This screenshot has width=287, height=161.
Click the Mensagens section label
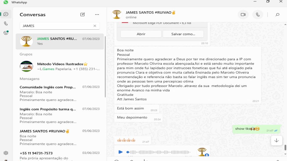(x=30, y=79)
